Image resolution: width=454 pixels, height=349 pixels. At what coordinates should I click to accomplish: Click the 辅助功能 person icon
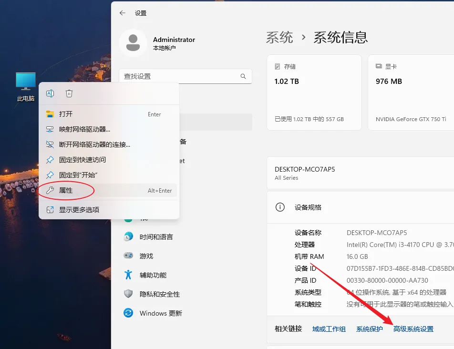coord(128,275)
